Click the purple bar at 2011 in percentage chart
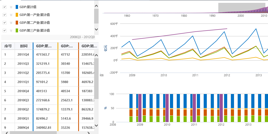The width and height of the screenshot is (268, 134). 194,108
